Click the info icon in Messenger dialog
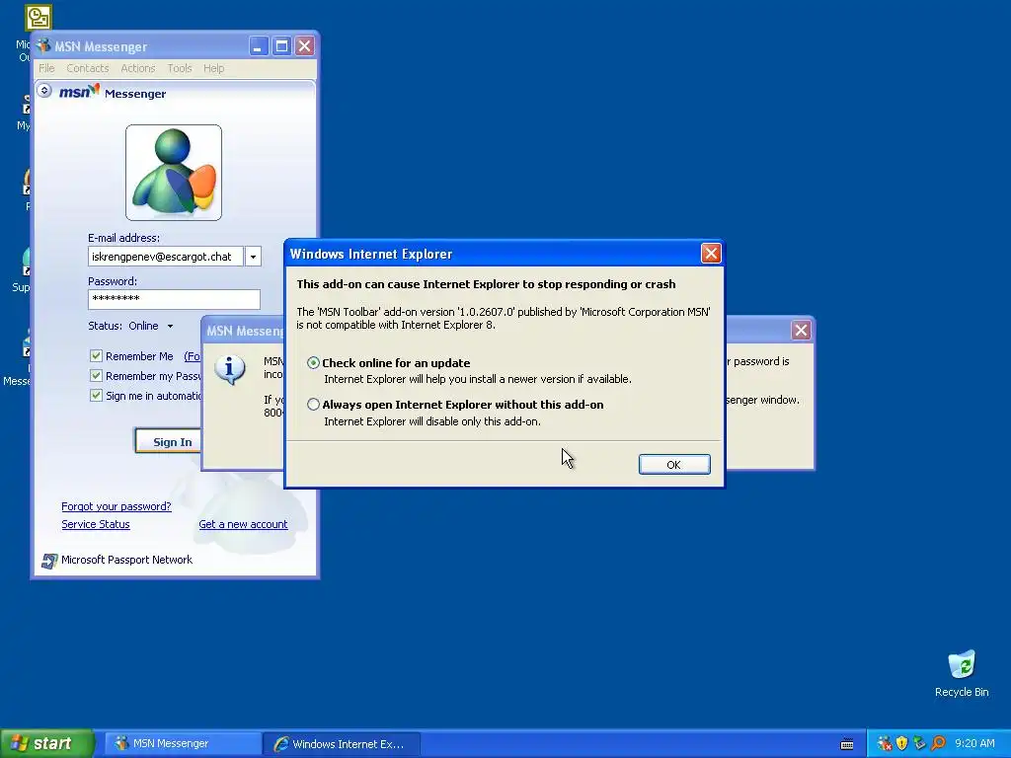 point(230,370)
